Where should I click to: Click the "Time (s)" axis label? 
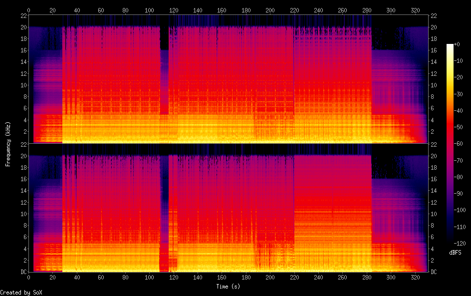[x=228, y=287]
